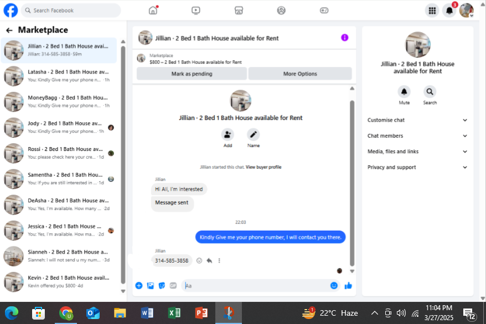Click the chat messages scrollbar up arrow
This screenshot has width=486, height=324.
pos(352,88)
